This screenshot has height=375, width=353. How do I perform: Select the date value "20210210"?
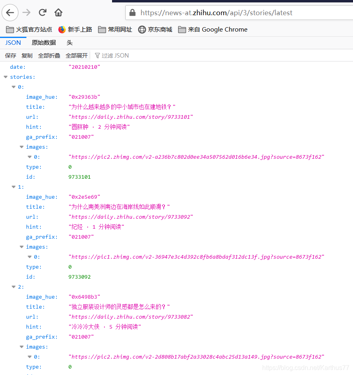tap(84, 67)
